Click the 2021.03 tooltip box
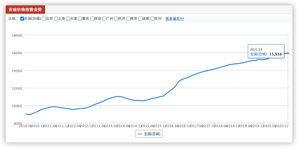The height and width of the screenshot is (148, 298). tap(266, 52)
